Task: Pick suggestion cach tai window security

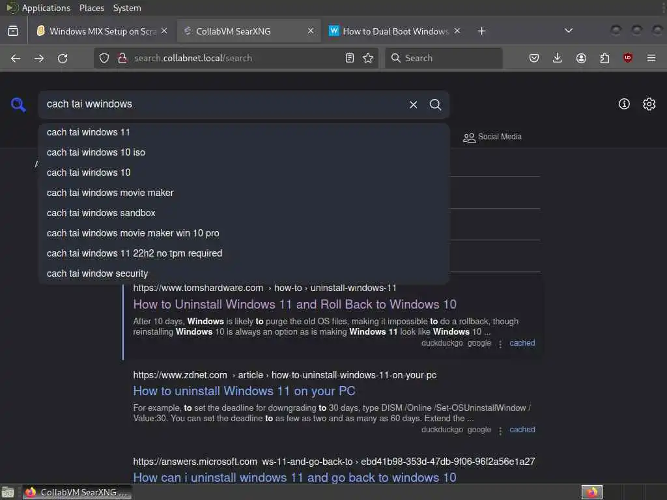Action: tap(244, 273)
